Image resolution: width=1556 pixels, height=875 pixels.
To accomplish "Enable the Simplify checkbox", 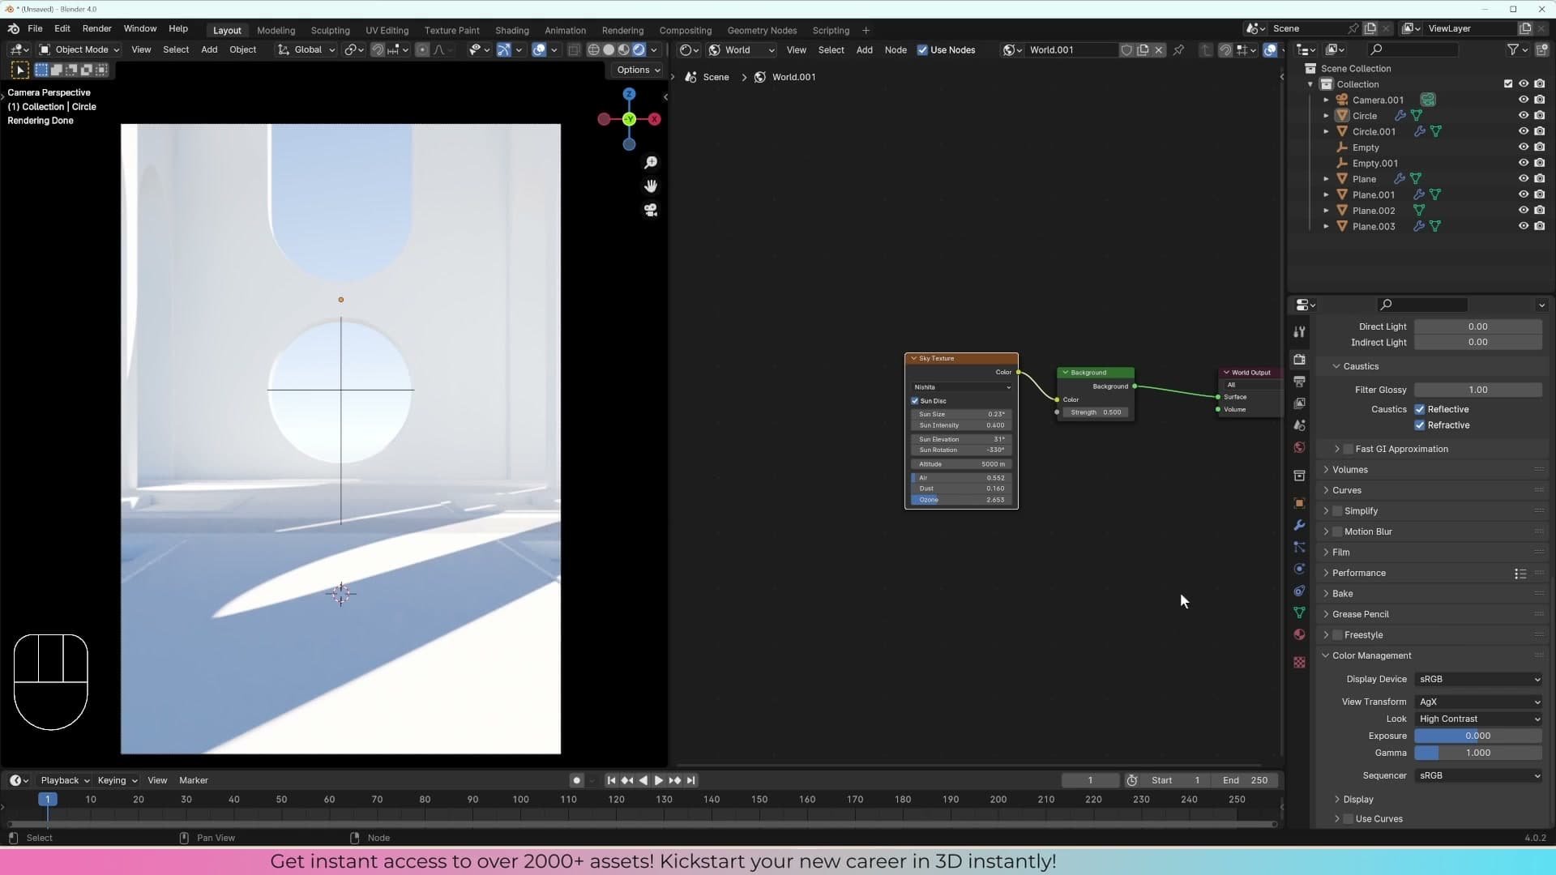I will tap(1337, 511).
